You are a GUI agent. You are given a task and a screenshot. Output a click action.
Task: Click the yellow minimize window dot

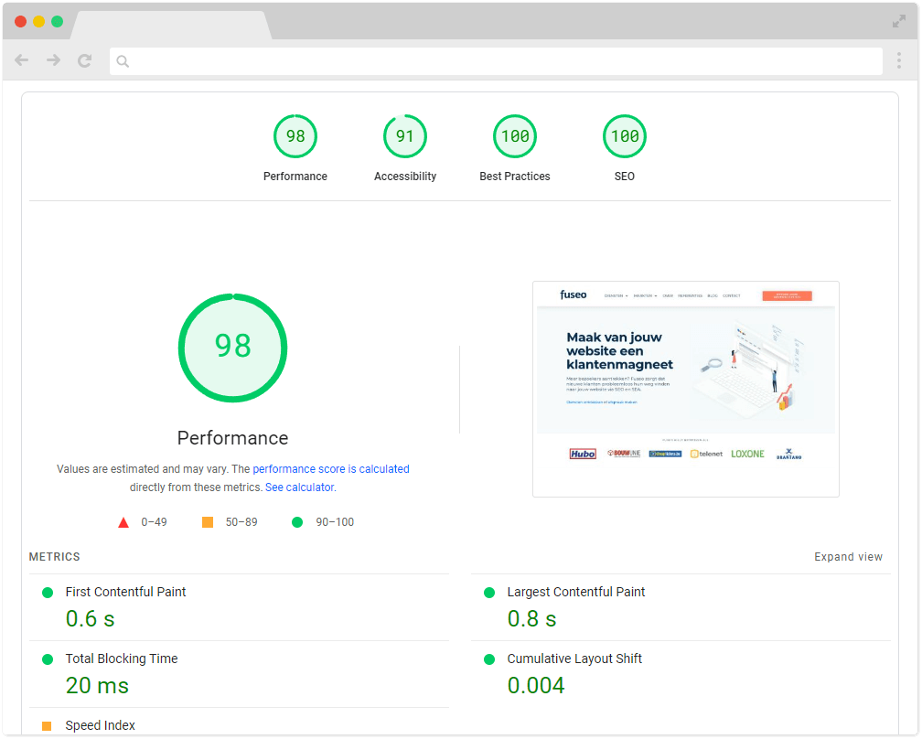[38, 22]
